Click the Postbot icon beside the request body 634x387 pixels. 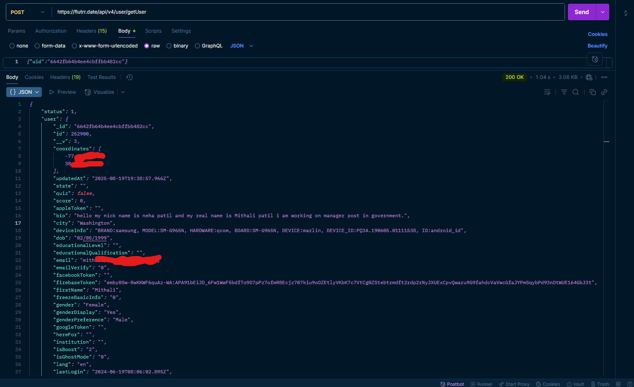click(x=595, y=59)
